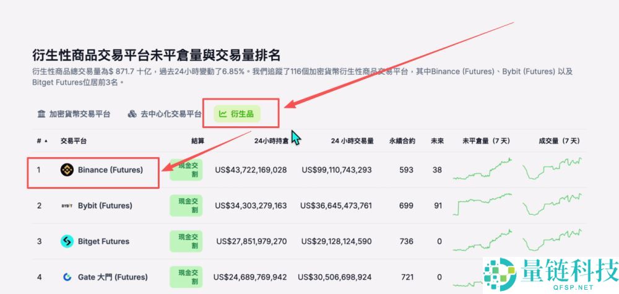Click 現金交割 badge in Binance row
The width and height of the screenshot is (619, 294).
(x=186, y=170)
